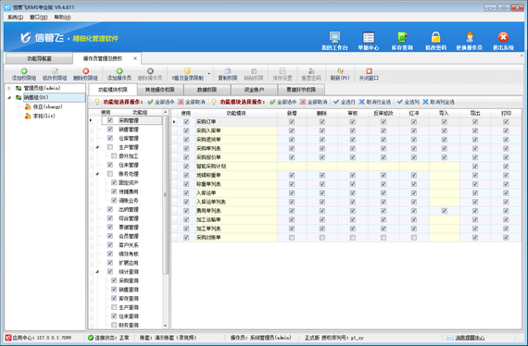The image size is (528, 346).
Task: Click the 添加操作员 toolbar icon
Action: (x=119, y=71)
